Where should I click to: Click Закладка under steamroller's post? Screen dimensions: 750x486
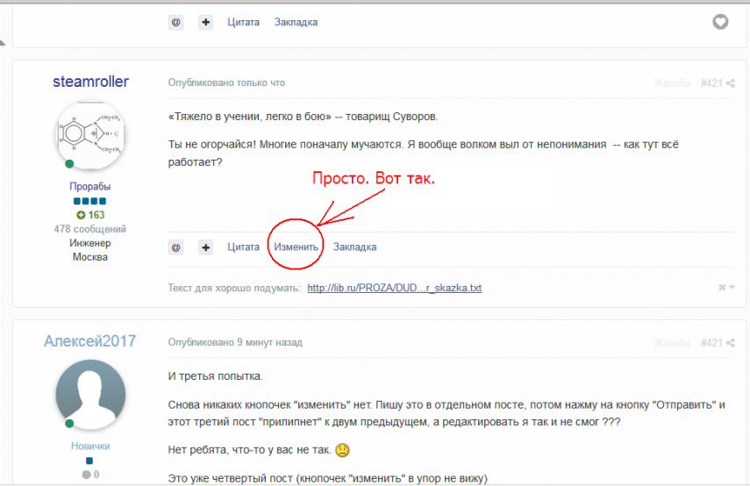click(x=354, y=247)
